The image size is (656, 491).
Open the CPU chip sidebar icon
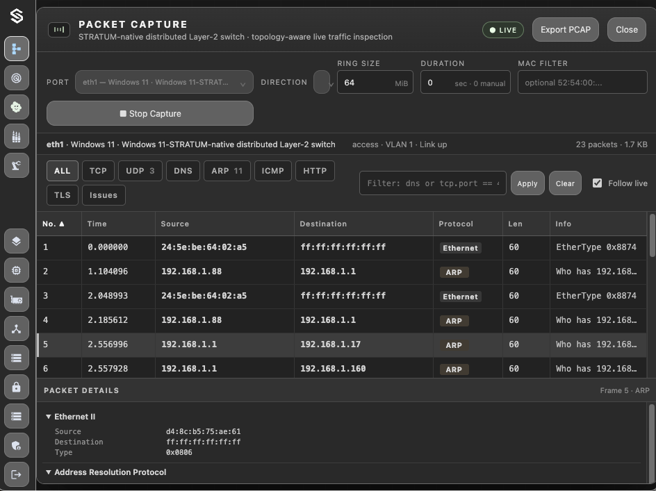pos(17,270)
